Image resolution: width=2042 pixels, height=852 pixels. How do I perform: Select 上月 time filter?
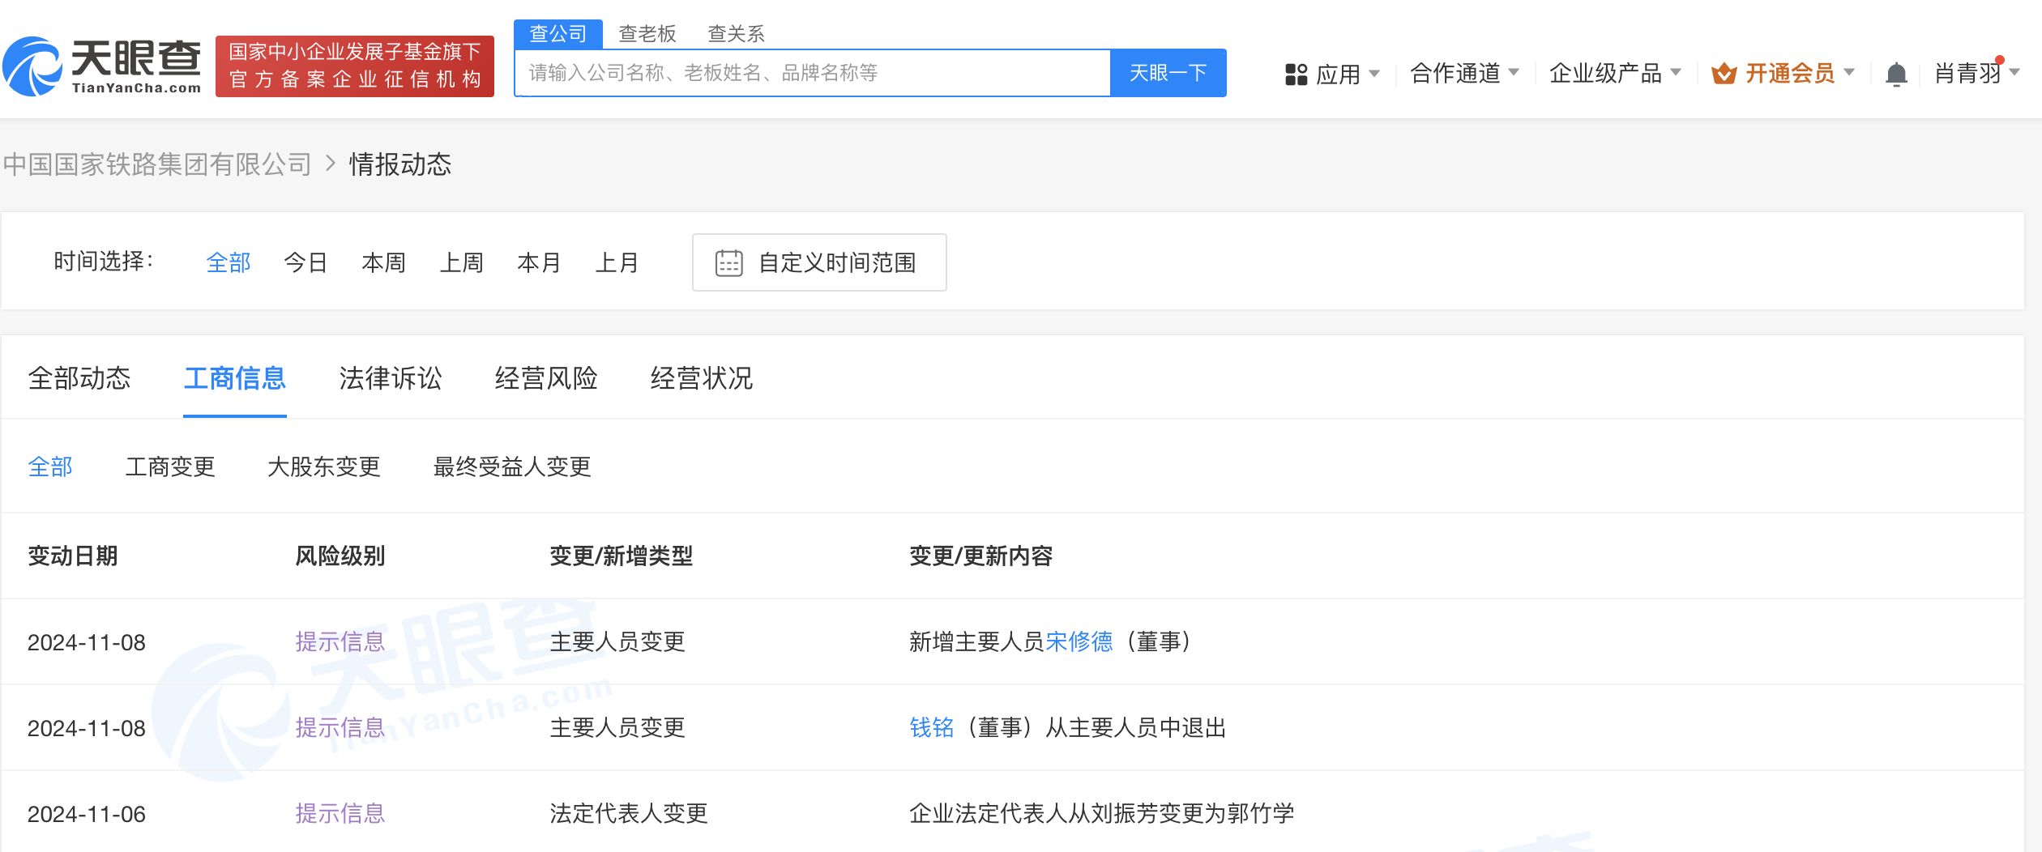tap(617, 262)
